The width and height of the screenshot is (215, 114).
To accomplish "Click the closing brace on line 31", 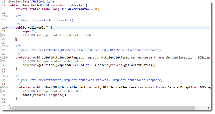I will pyautogui.click(x=16, y=69).
